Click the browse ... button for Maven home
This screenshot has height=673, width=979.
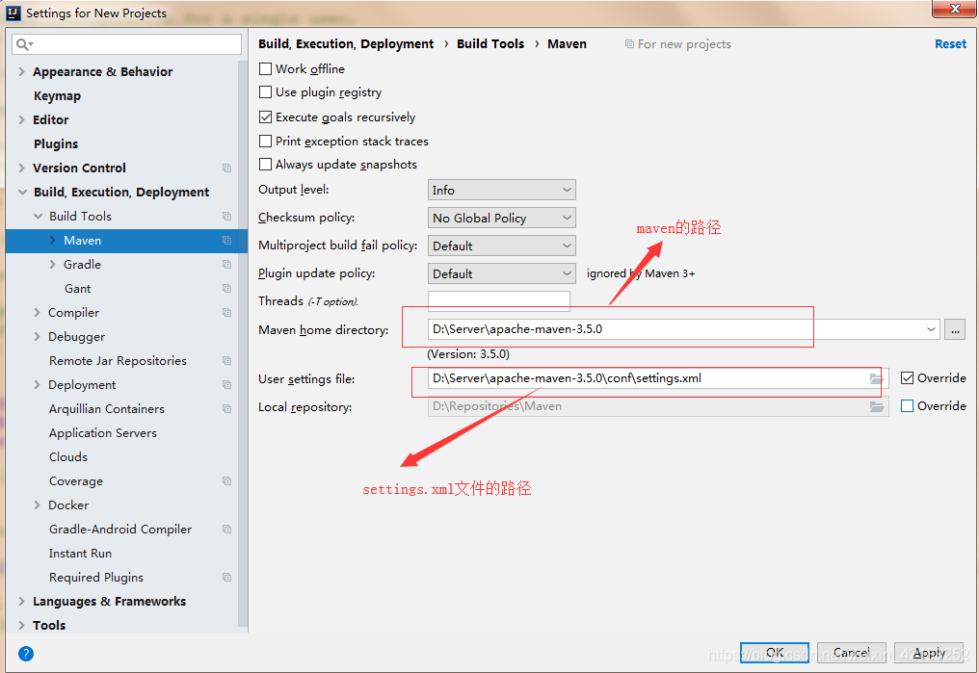[x=954, y=329]
